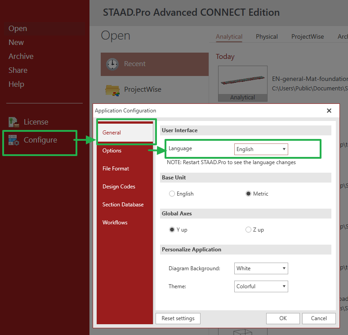
Task: Select Share in the sidebar
Action: (18, 71)
